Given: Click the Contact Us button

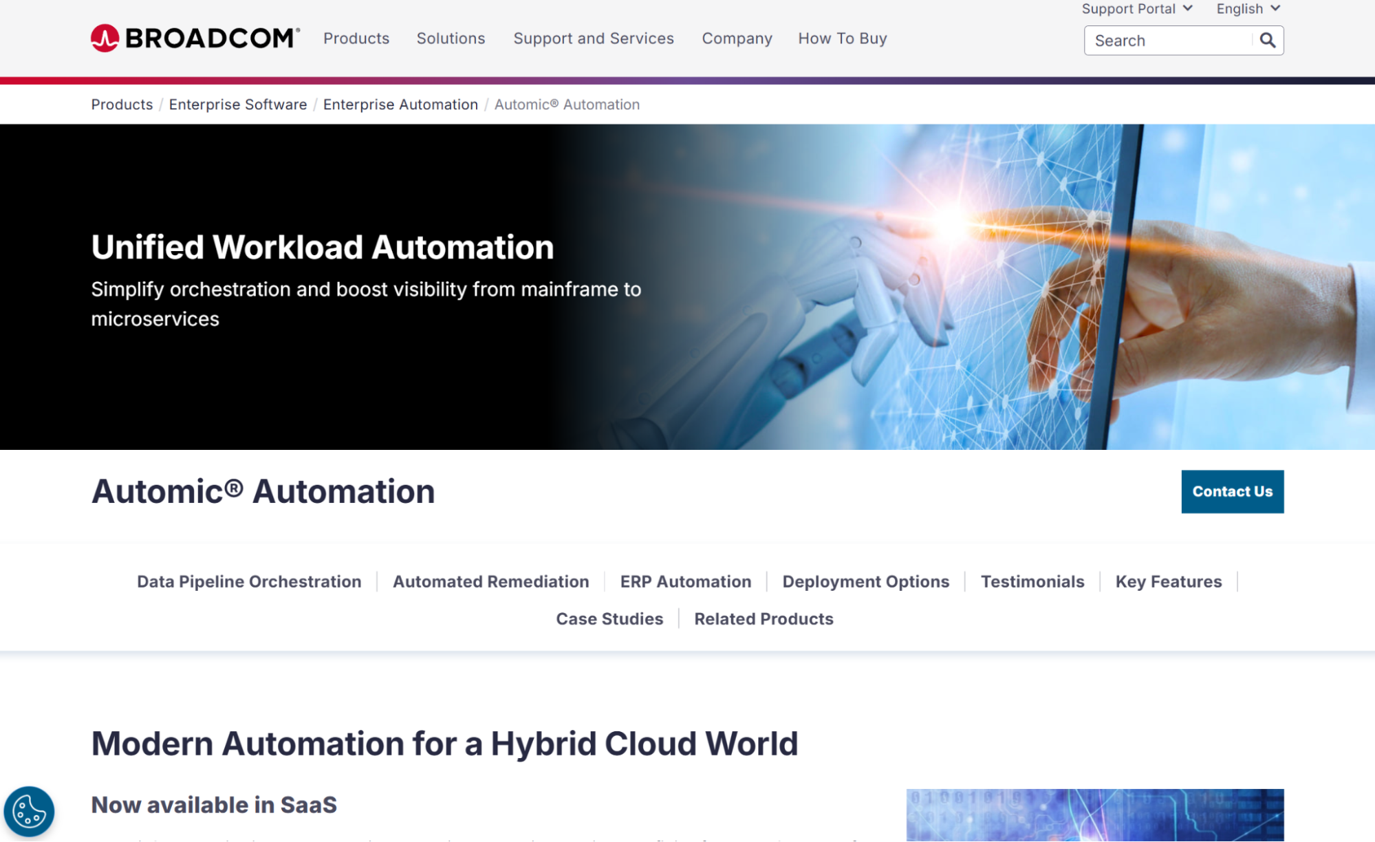Looking at the screenshot, I should (x=1232, y=491).
